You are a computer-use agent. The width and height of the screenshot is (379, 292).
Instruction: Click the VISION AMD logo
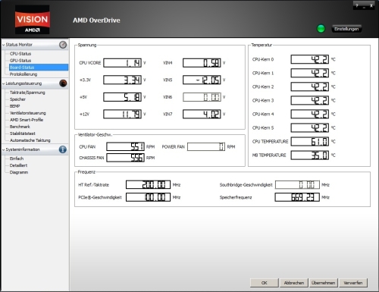tap(33, 20)
